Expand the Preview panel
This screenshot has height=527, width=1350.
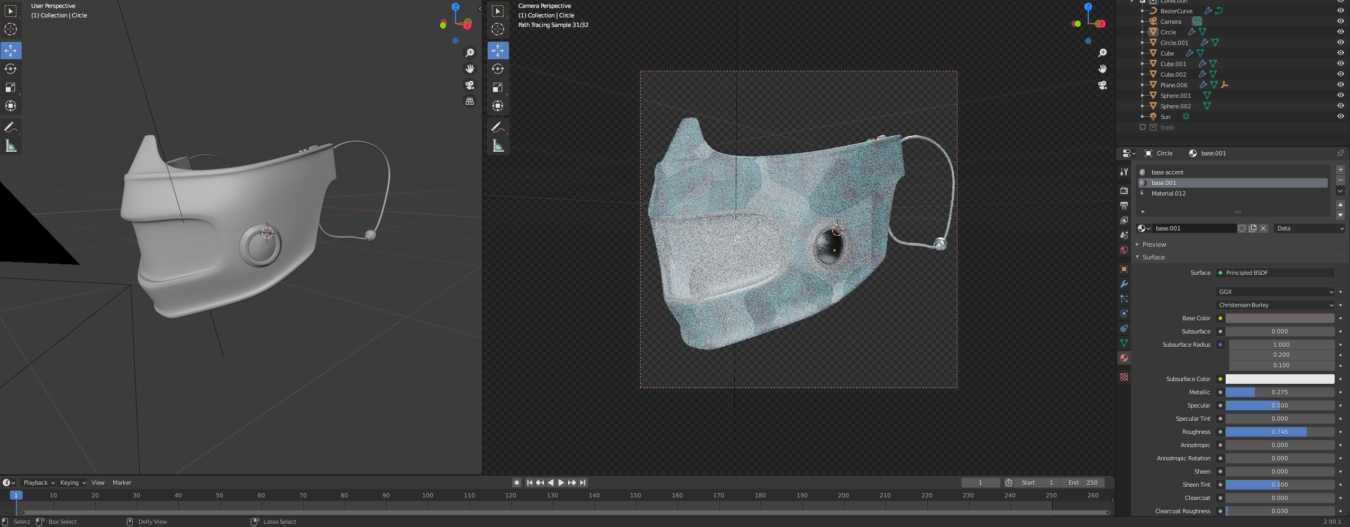(1154, 245)
